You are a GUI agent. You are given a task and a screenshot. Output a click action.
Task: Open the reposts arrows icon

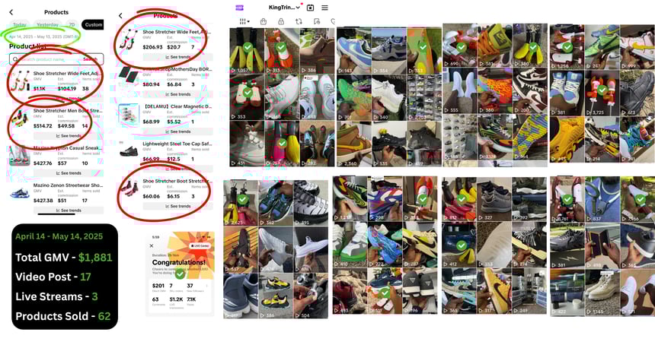(x=299, y=21)
